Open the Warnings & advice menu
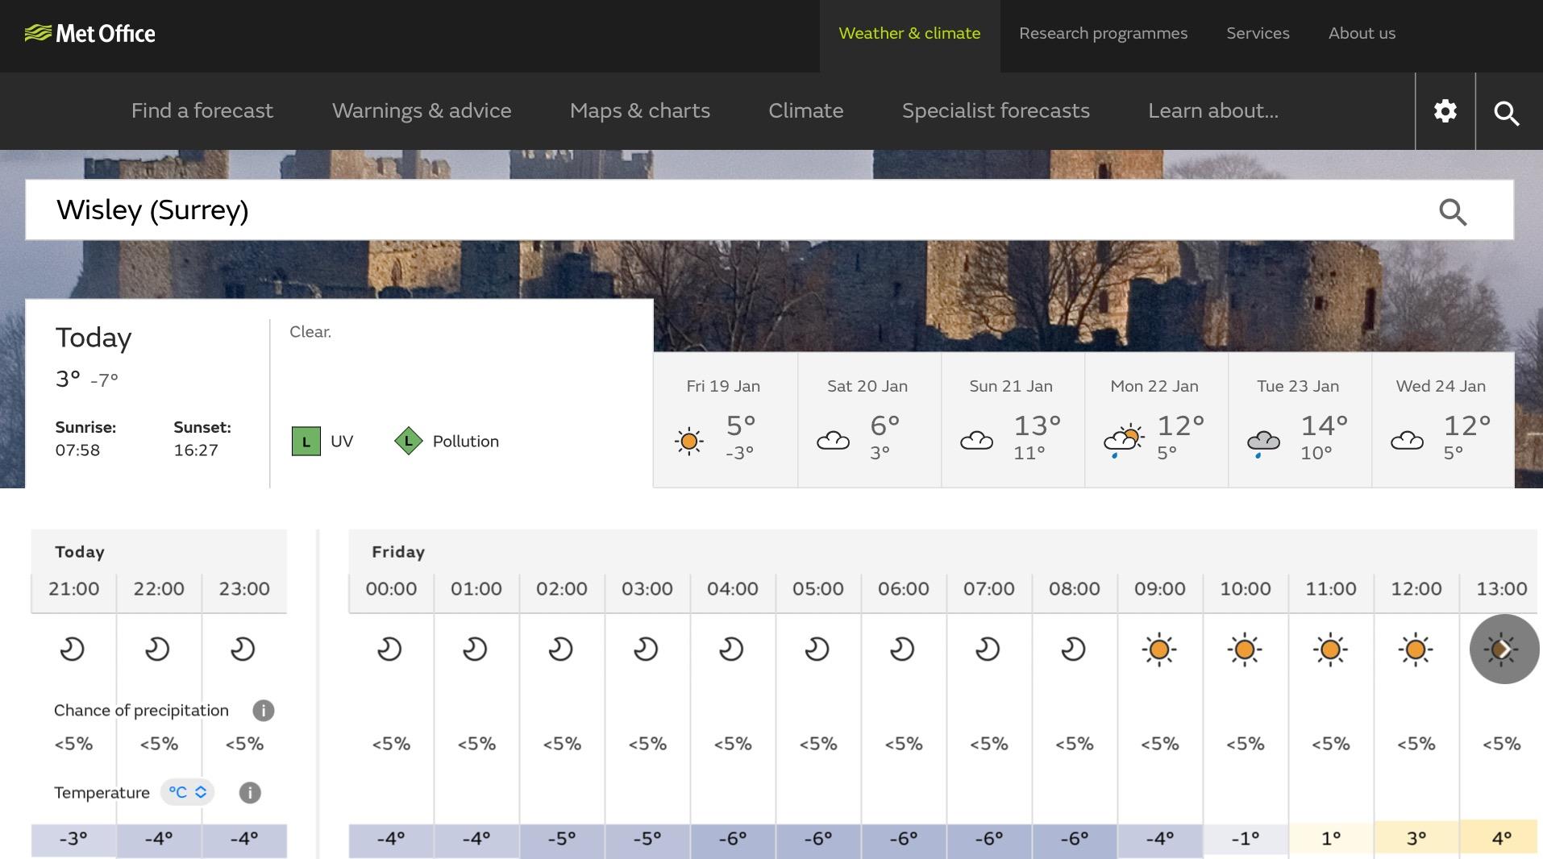Image resolution: width=1543 pixels, height=859 pixels. (421, 111)
